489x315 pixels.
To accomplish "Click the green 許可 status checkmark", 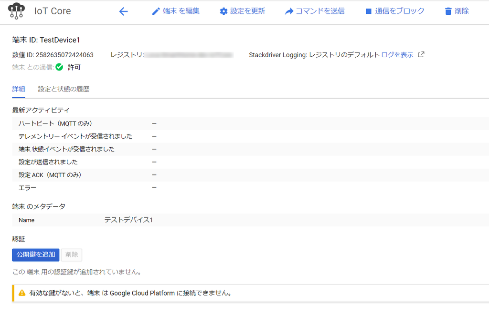I will coord(58,67).
